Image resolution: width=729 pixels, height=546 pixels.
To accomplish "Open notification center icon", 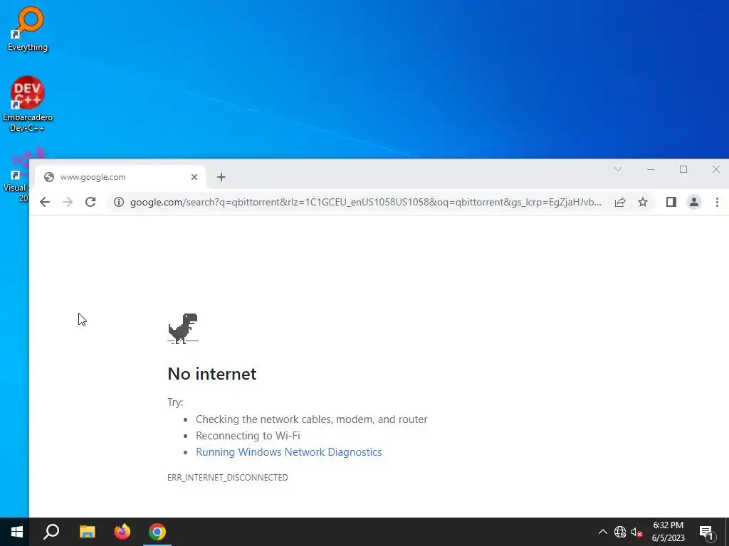I will click(706, 532).
